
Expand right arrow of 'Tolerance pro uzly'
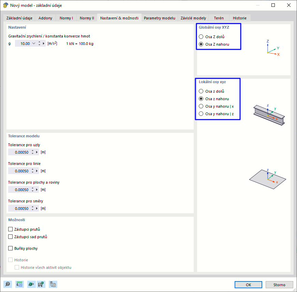point(37,152)
